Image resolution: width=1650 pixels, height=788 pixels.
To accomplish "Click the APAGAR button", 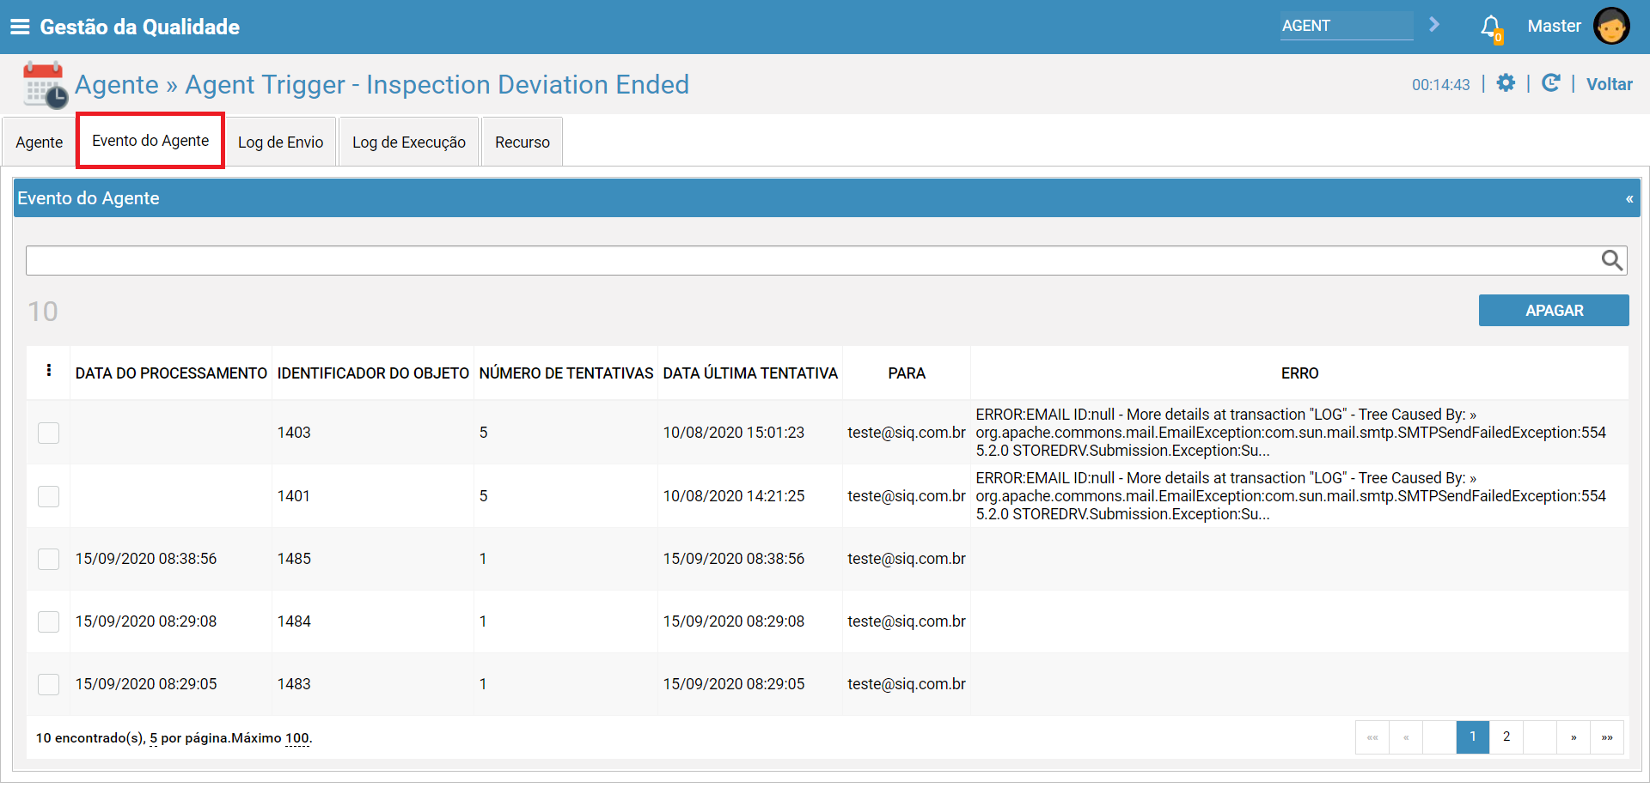I will 1554,310.
